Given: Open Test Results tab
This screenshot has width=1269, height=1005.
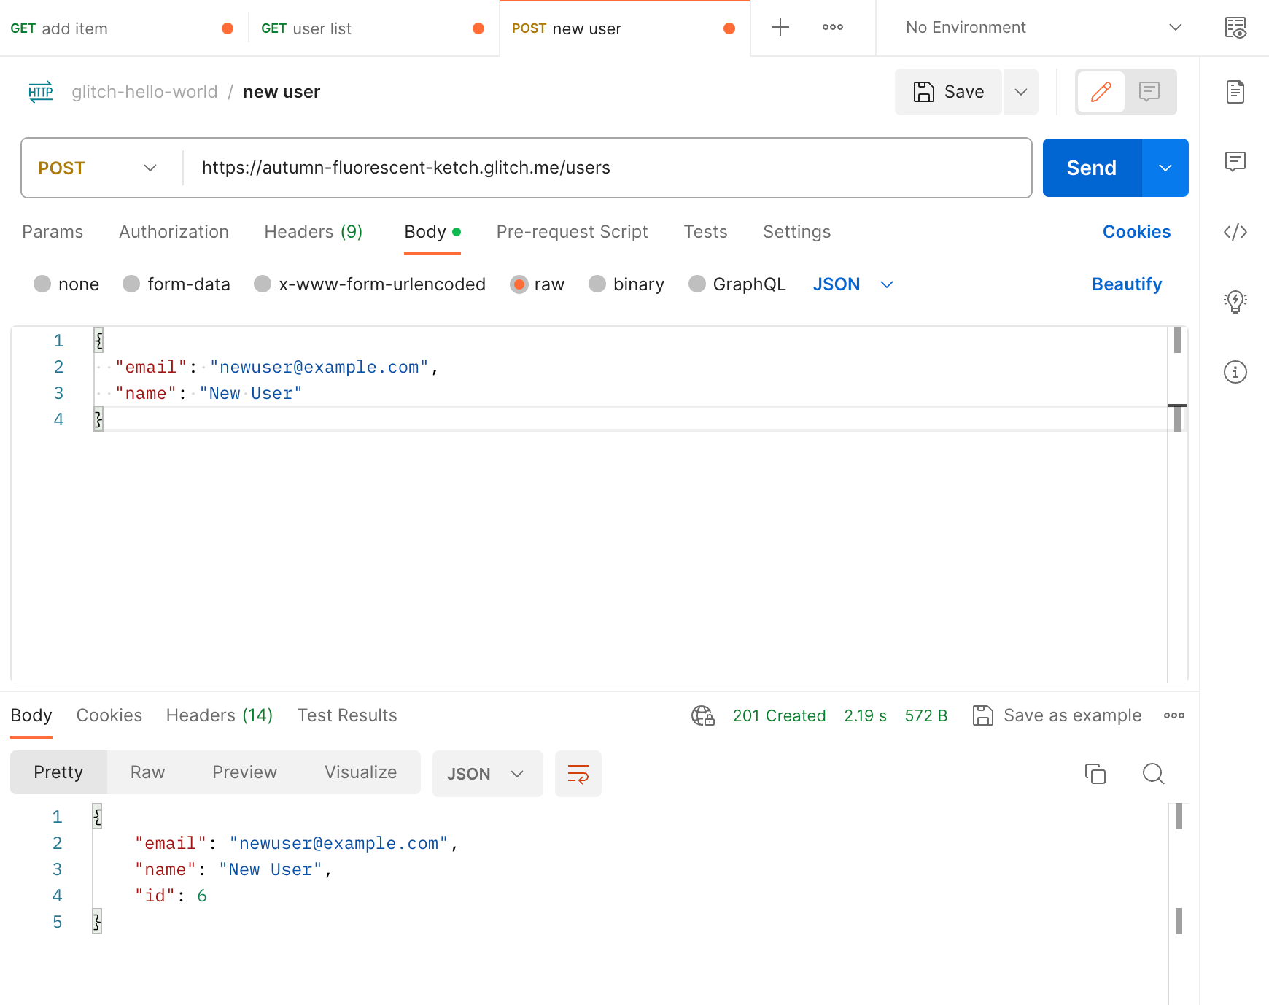Looking at the screenshot, I should point(347,715).
